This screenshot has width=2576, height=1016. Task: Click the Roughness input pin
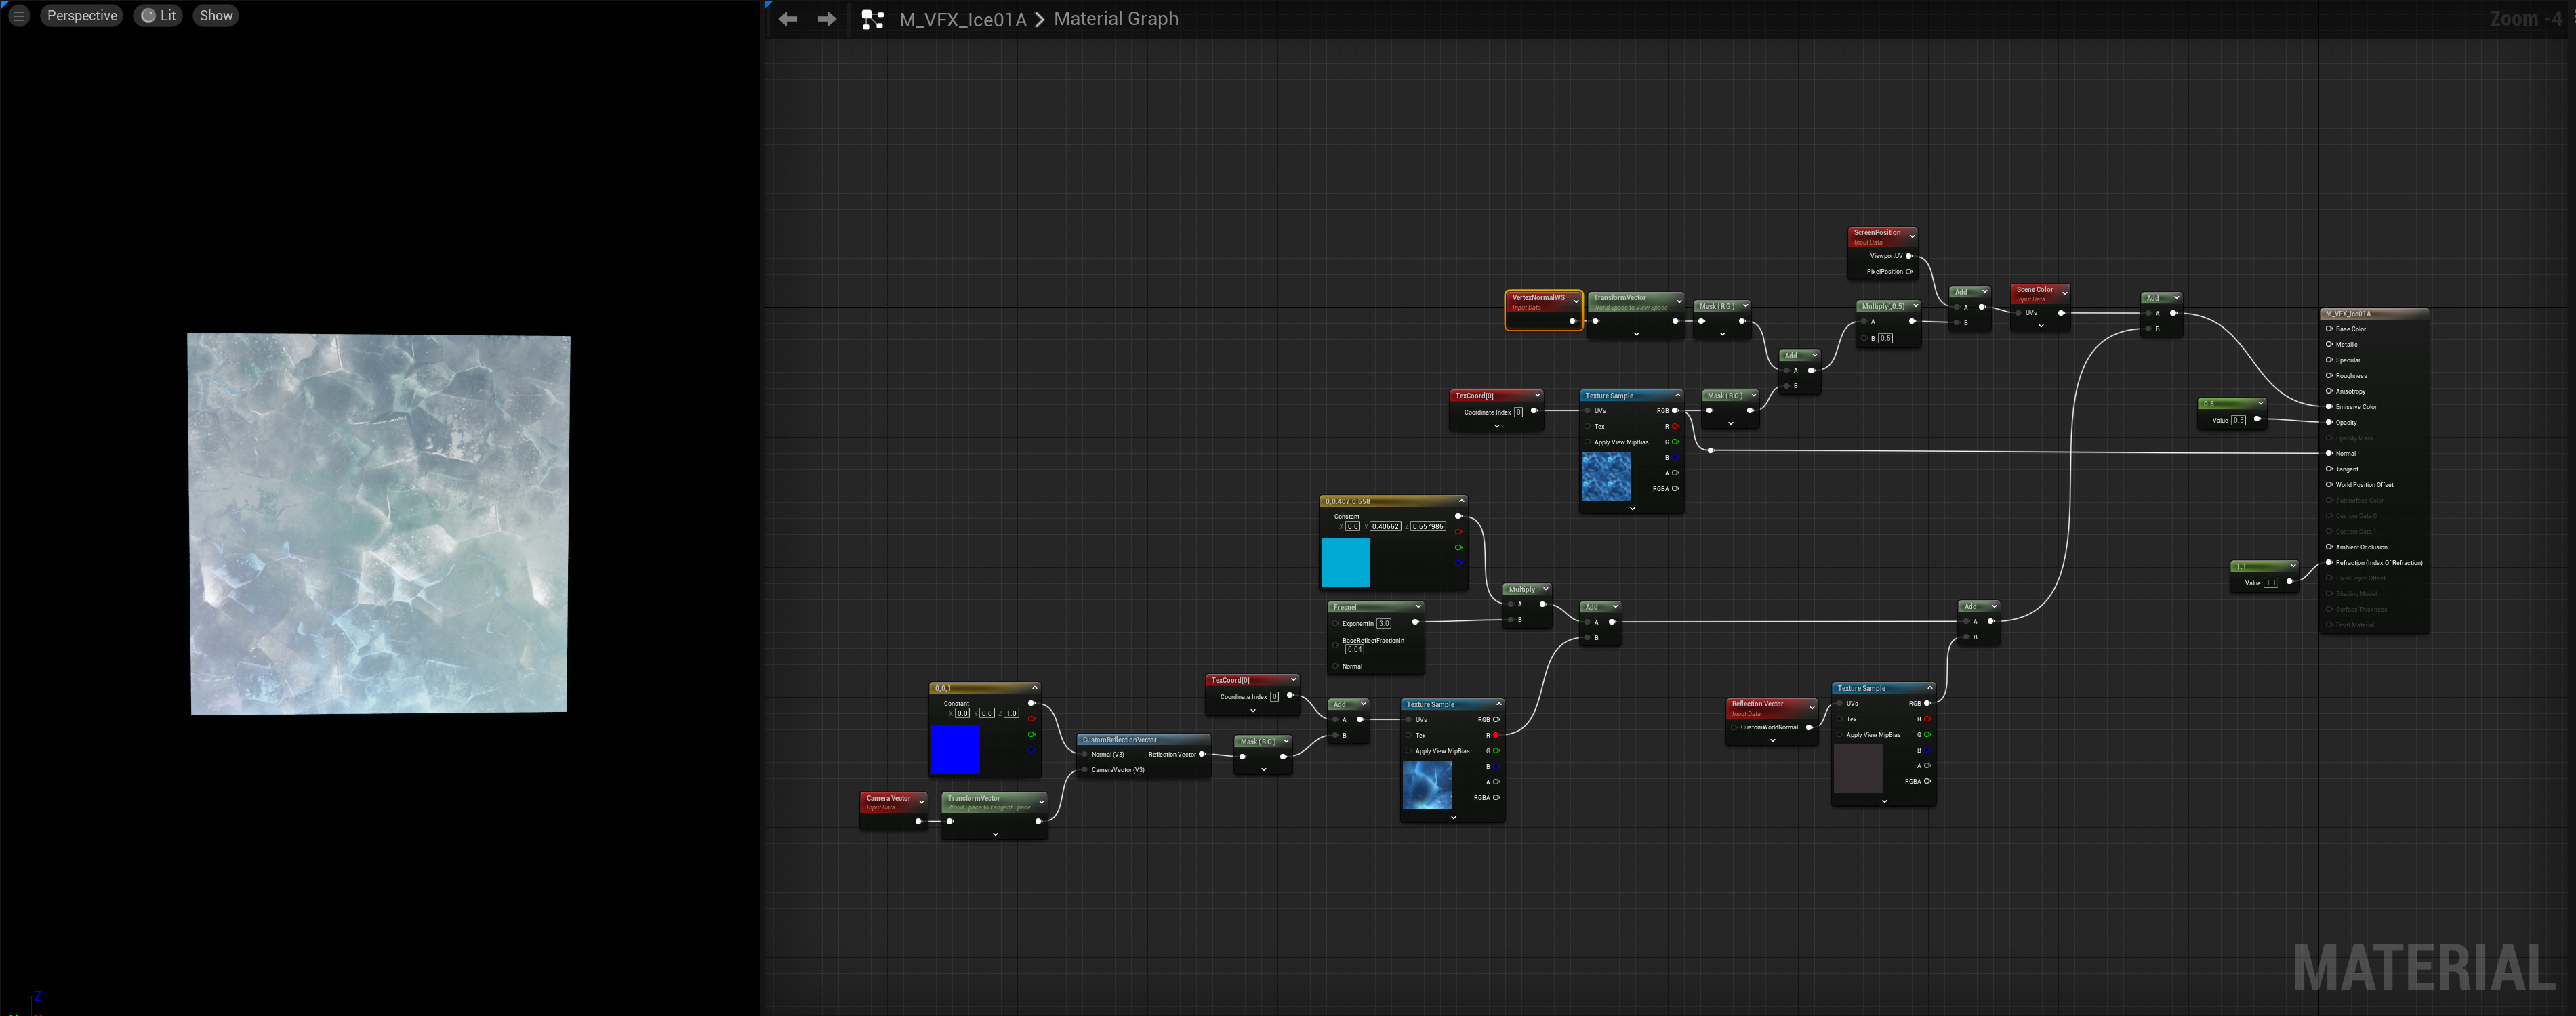[x=2329, y=376]
